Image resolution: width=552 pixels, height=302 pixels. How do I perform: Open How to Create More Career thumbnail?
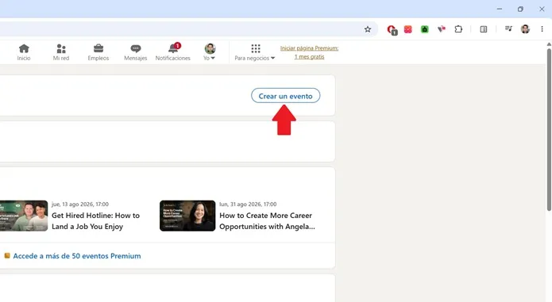187,216
